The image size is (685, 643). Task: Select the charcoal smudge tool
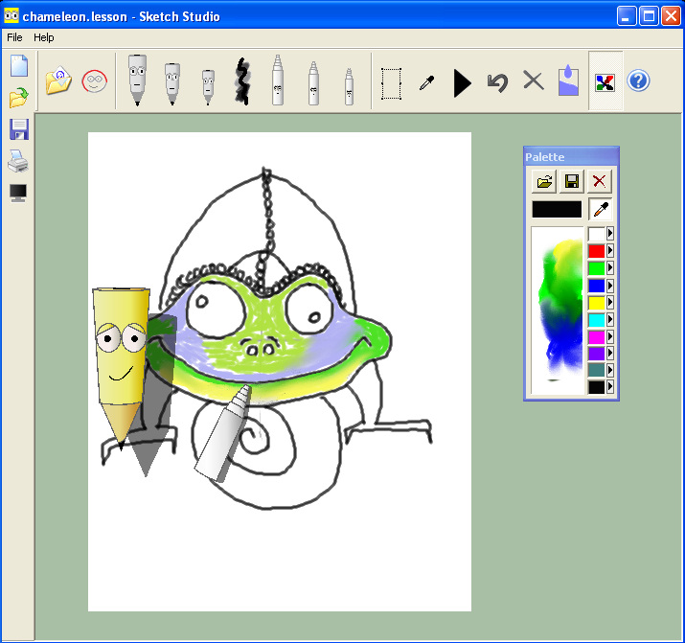click(x=241, y=81)
